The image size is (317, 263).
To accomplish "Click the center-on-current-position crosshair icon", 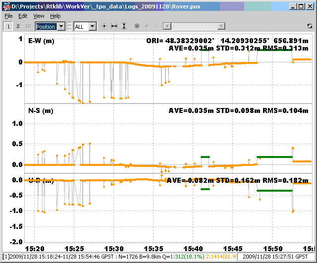I will (105, 26).
